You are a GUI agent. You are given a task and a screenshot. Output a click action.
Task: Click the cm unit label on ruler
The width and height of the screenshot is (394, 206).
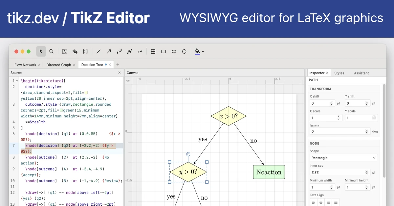click(x=128, y=80)
